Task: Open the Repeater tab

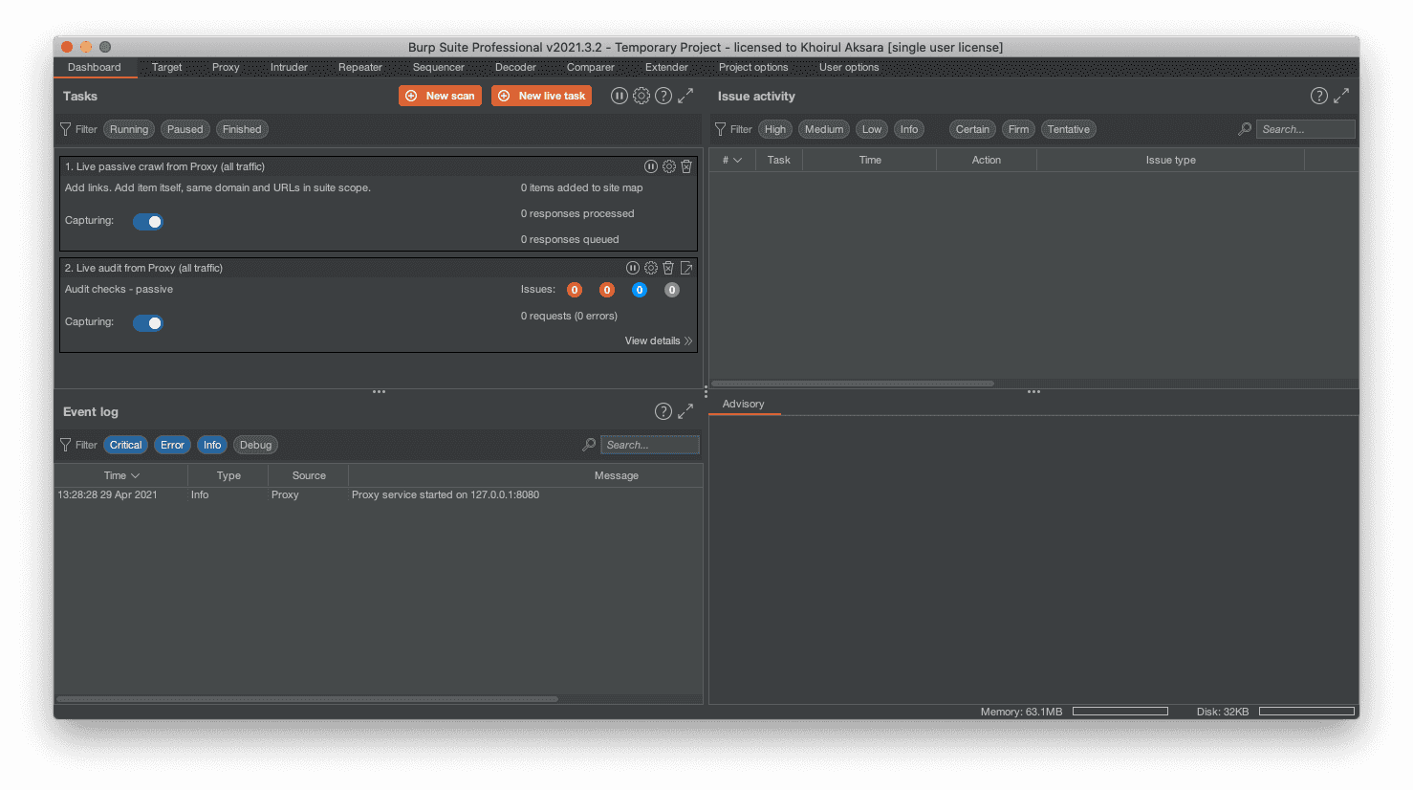Action: coord(359,67)
